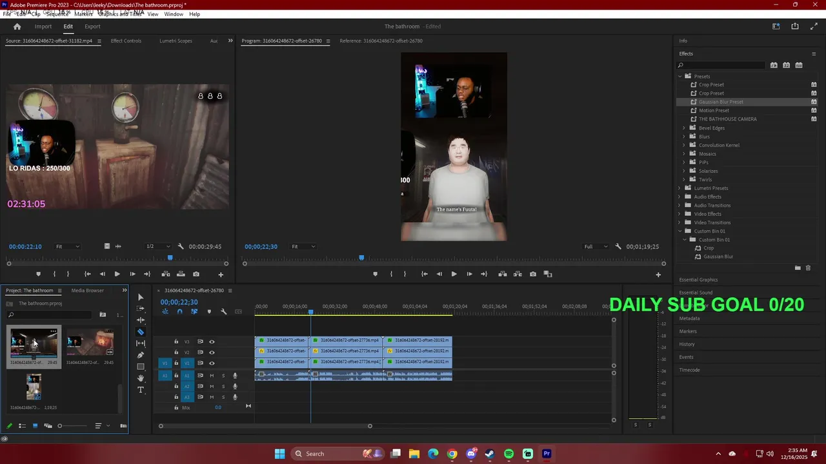
Task: Open the History panel
Action: [x=687, y=344]
